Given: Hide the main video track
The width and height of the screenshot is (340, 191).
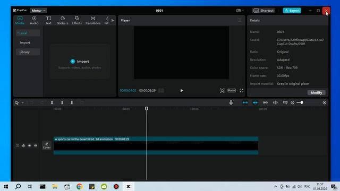Looking at the screenshot, I should [30, 145].
